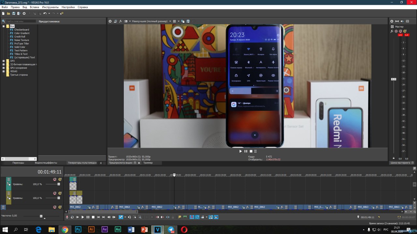417x234 pixels.
Task: Save snapshot to file in preview
Action: tap(188, 21)
